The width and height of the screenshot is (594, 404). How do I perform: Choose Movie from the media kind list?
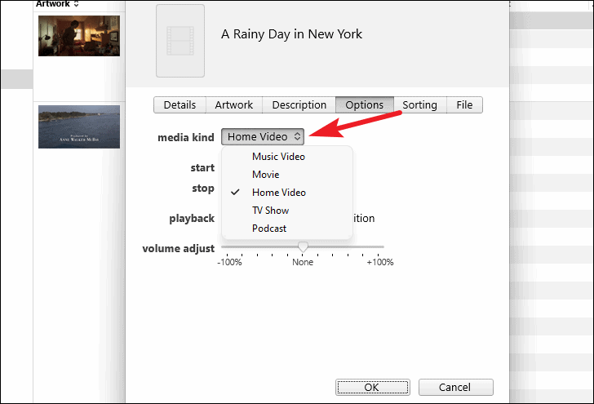pos(286,175)
